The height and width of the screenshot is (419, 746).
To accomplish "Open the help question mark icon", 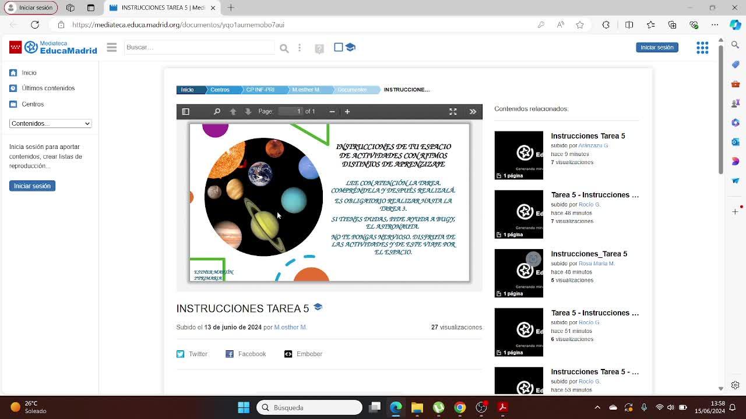I will point(319,48).
